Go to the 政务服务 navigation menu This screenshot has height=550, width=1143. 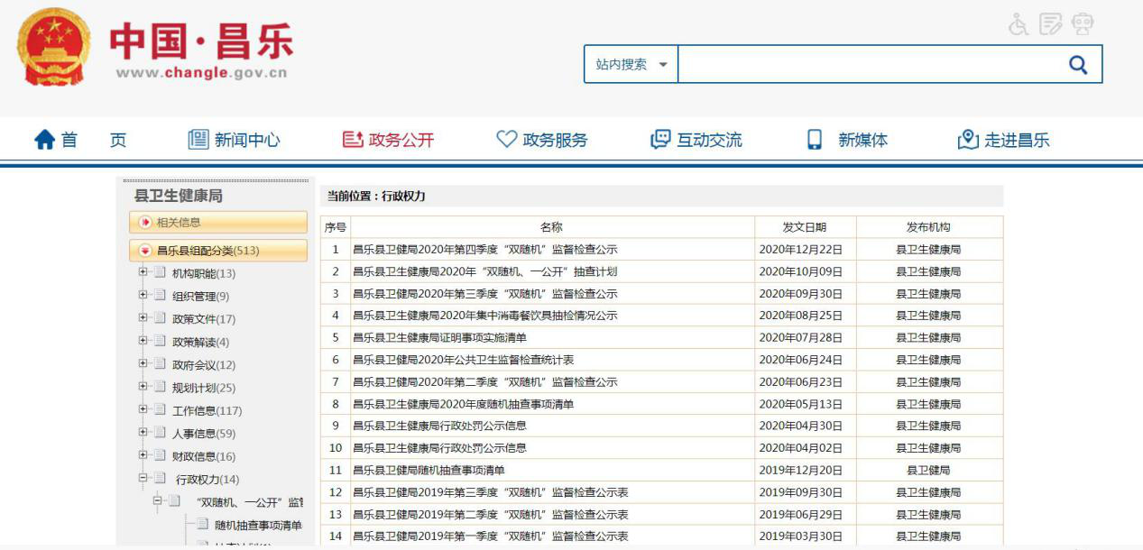(542, 140)
